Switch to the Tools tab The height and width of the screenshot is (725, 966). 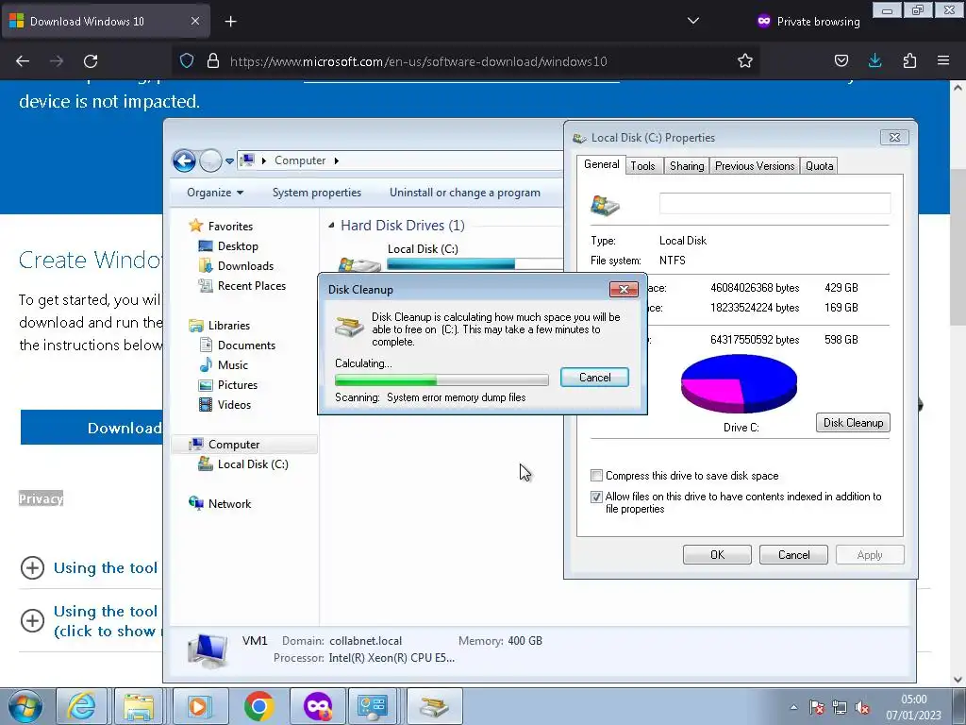[x=642, y=166]
